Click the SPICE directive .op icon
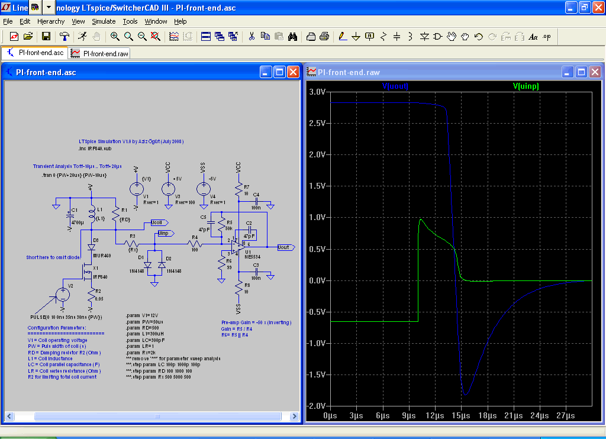This screenshot has height=439, width=606. coord(546,36)
